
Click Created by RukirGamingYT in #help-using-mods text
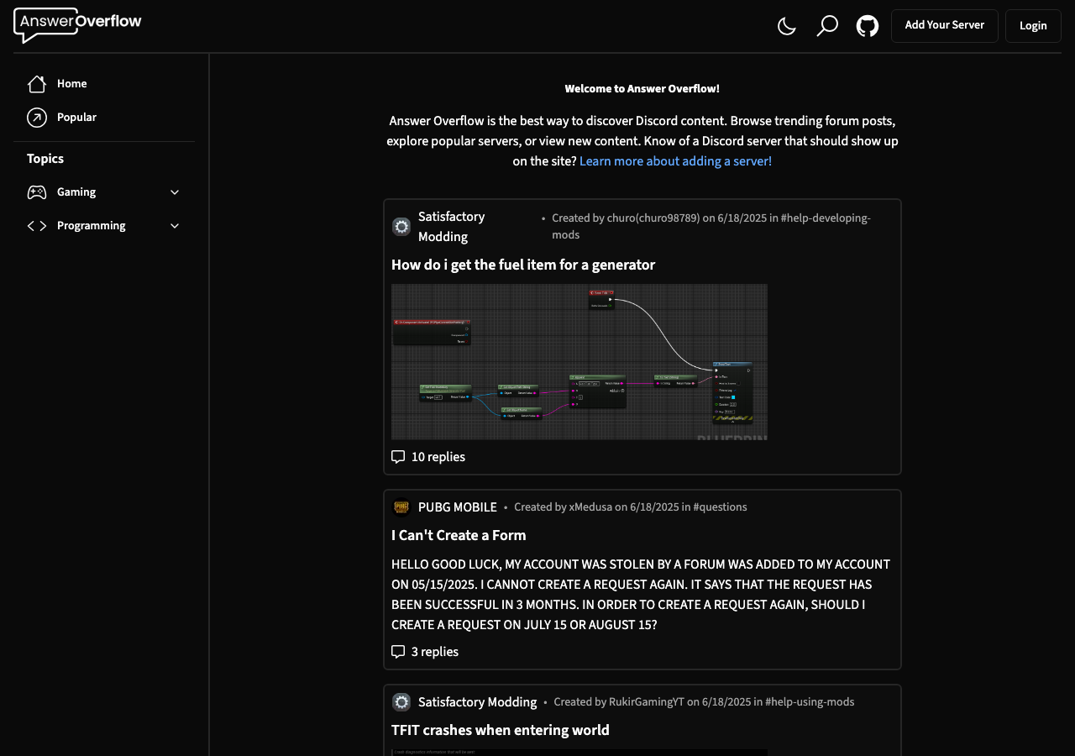coord(704,702)
